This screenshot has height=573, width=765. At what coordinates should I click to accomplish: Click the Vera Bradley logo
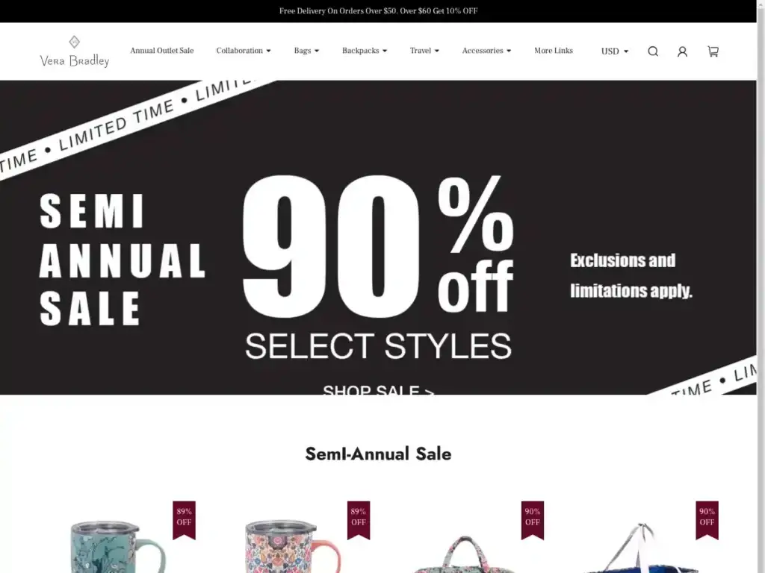[74, 51]
